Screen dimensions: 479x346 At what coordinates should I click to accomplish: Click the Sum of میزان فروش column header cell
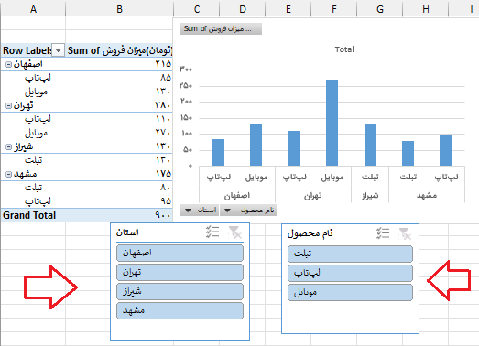coord(119,50)
